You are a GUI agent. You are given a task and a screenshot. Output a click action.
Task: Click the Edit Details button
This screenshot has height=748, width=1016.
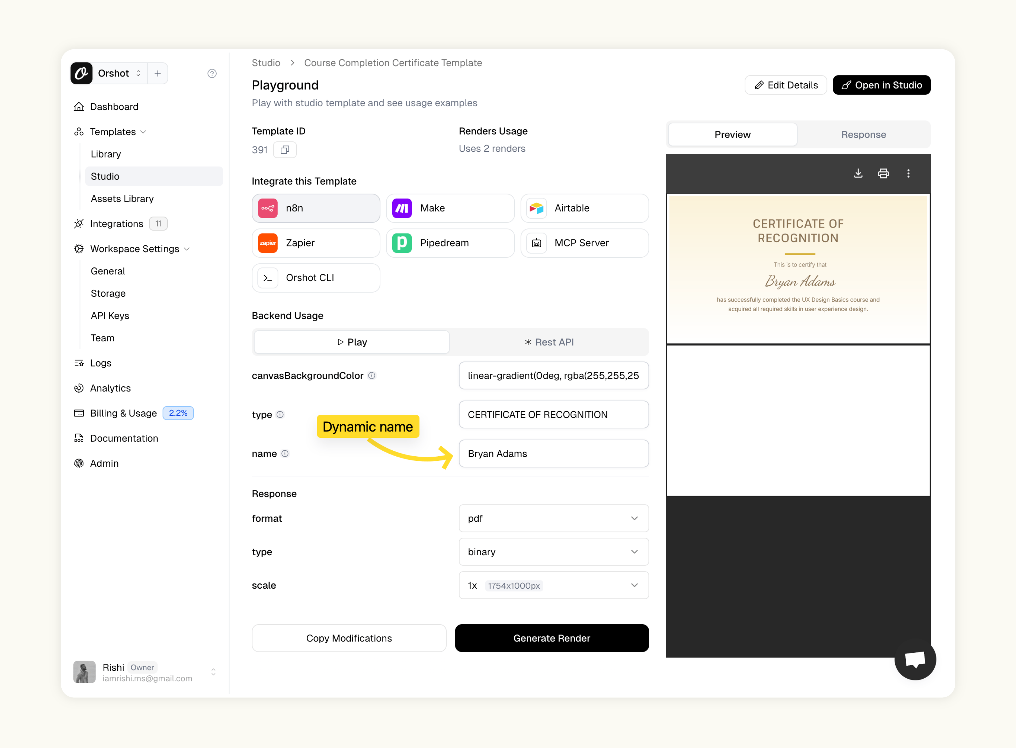click(x=786, y=85)
